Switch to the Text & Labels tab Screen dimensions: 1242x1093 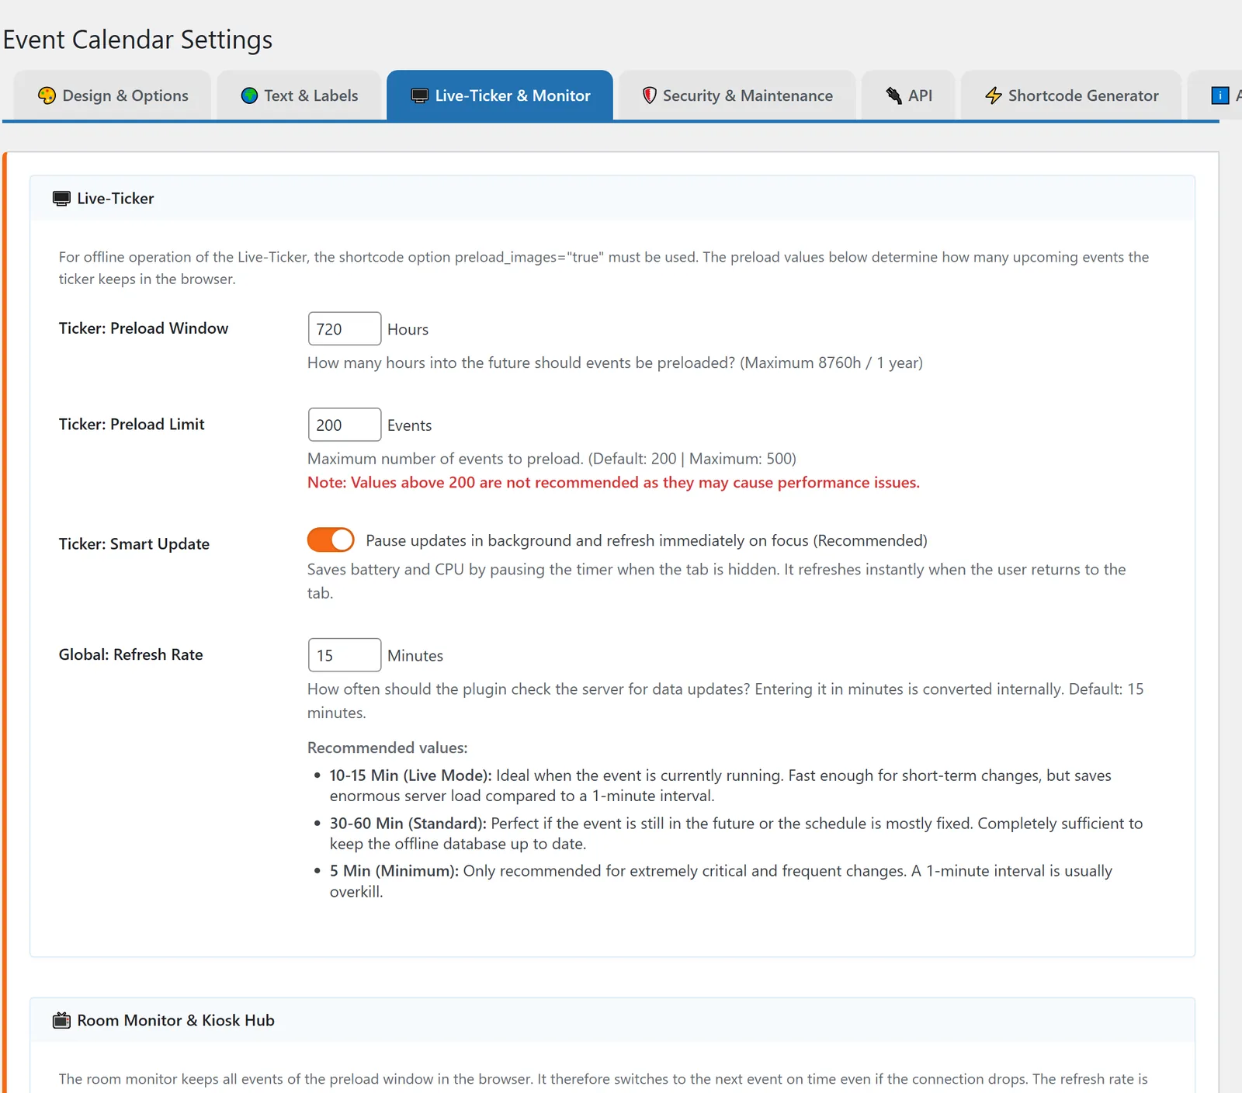(299, 95)
